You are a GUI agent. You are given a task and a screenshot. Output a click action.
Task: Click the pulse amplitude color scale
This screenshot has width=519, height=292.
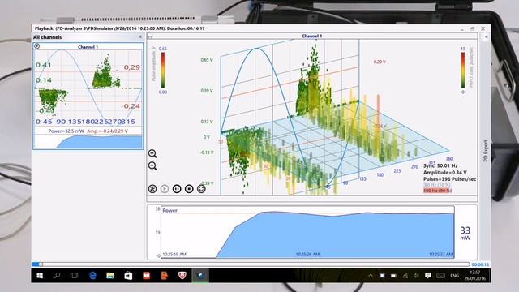(x=163, y=71)
